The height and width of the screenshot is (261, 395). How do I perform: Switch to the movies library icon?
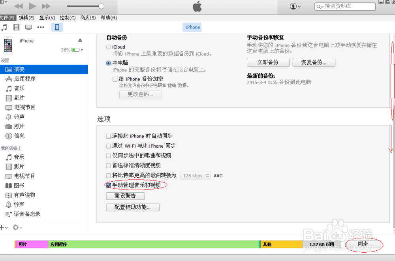tap(16, 27)
